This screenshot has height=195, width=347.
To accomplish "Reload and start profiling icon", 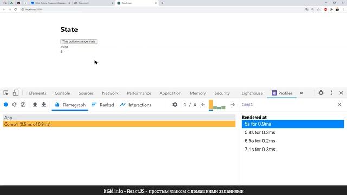I will pyautogui.click(x=15, y=105).
